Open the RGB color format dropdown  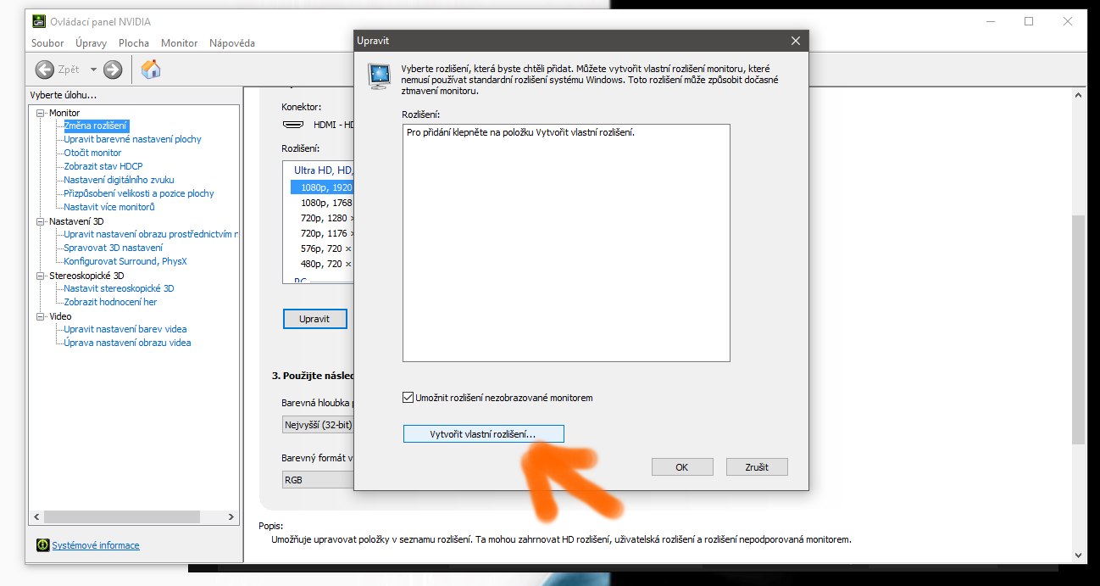(x=318, y=480)
